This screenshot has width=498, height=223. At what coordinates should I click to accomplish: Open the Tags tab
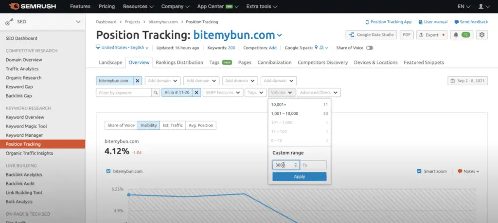tap(221, 63)
